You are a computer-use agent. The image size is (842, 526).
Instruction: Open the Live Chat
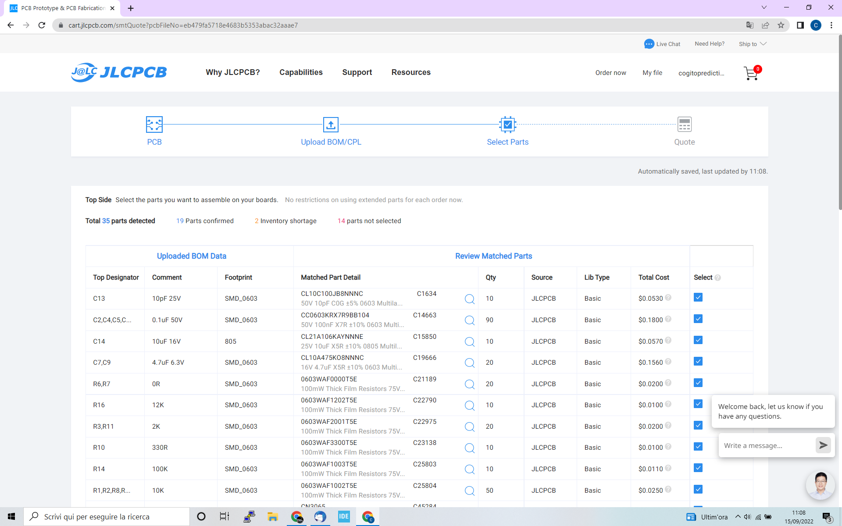(x=662, y=43)
